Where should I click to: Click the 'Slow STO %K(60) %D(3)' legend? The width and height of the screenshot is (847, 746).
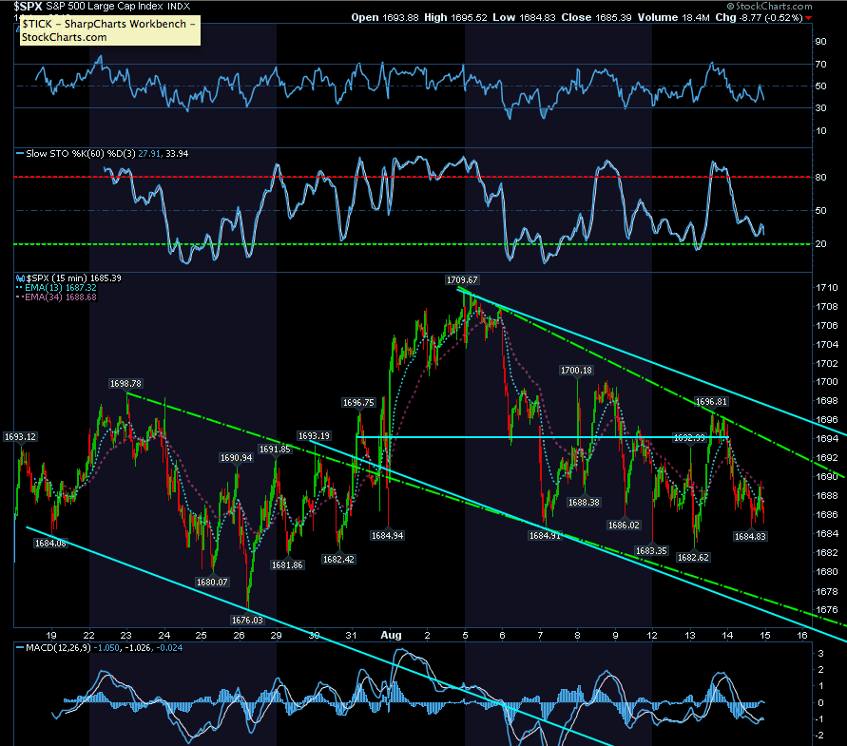[x=81, y=154]
